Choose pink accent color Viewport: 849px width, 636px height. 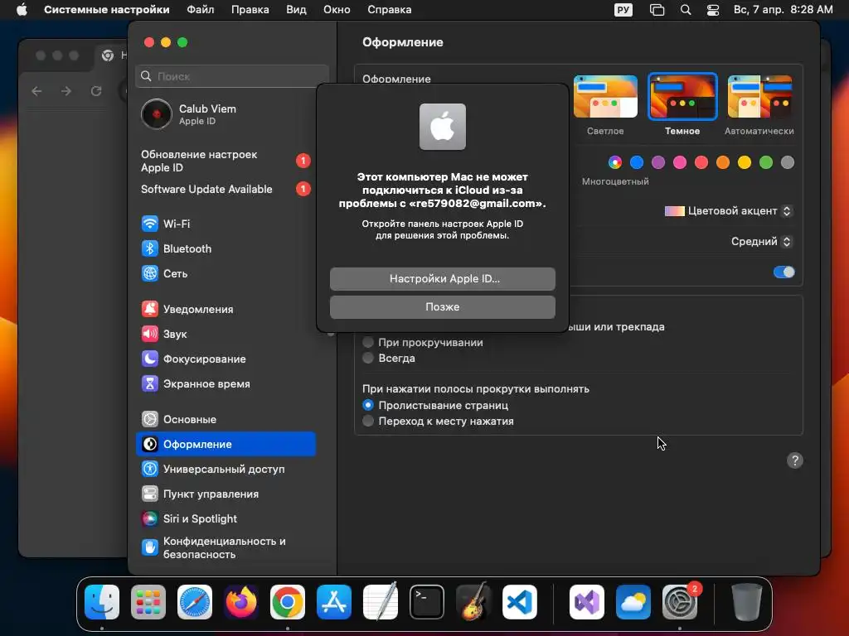(680, 162)
